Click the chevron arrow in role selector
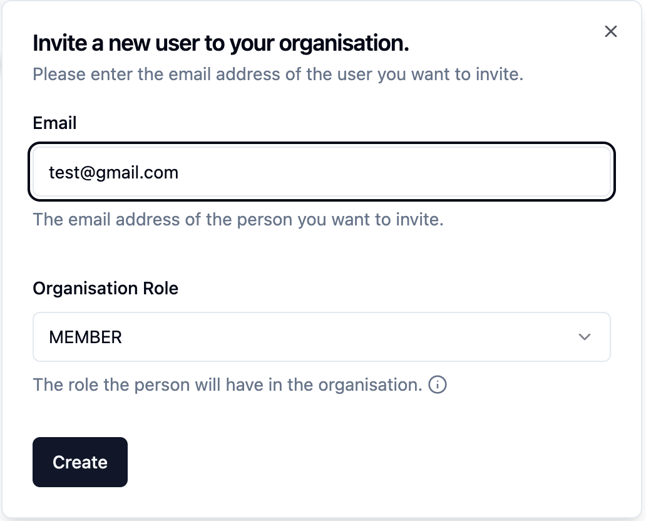 [585, 337]
